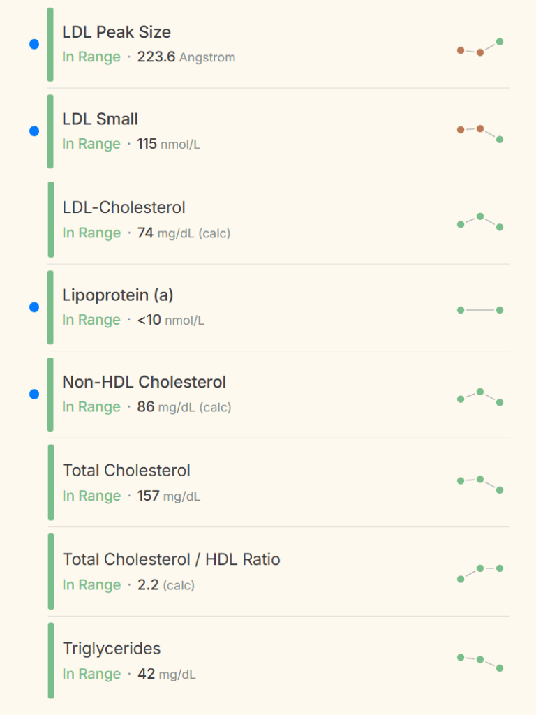The image size is (536, 715).
Task: Select the LDL-Cholesterol result title
Action: click(x=124, y=207)
